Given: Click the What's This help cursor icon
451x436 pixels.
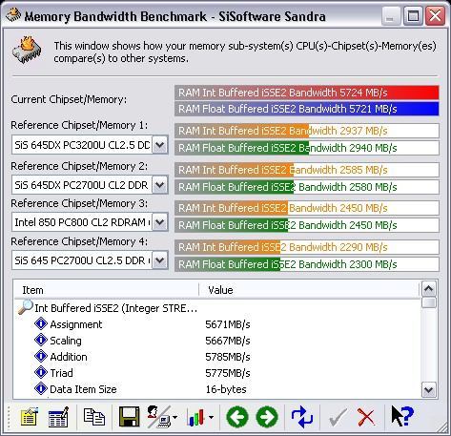Looking at the screenshot, I should [402, 416].
